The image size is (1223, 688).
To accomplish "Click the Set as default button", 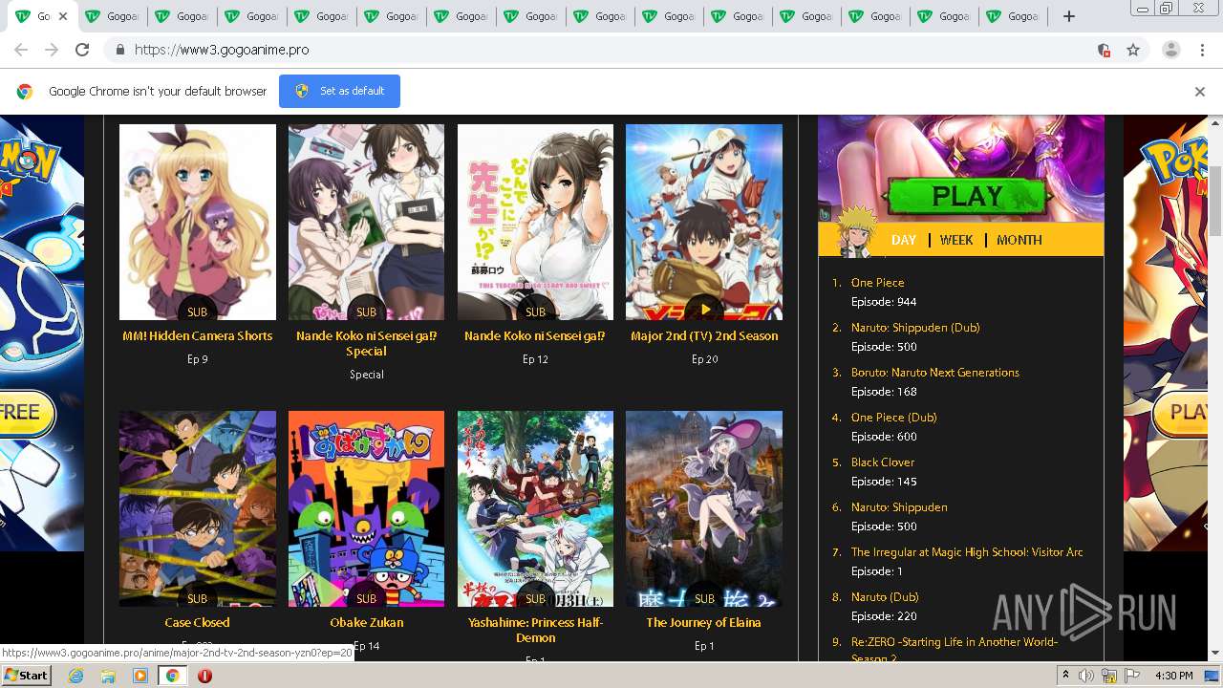I will coord(339,91).
